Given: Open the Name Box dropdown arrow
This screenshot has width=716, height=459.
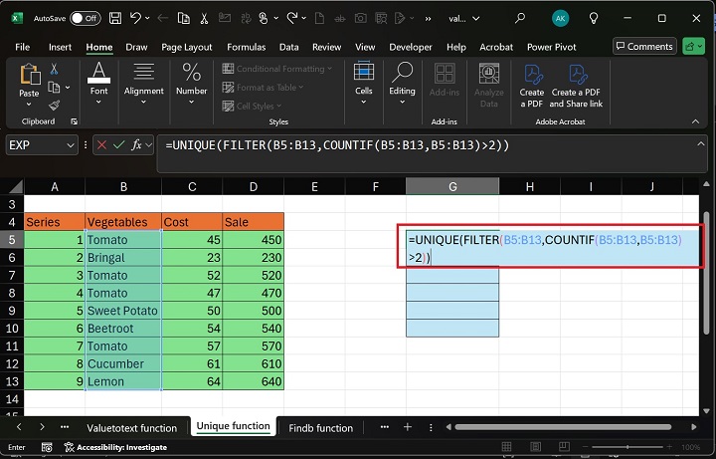Looking at the screenshot, I should 70,145.
